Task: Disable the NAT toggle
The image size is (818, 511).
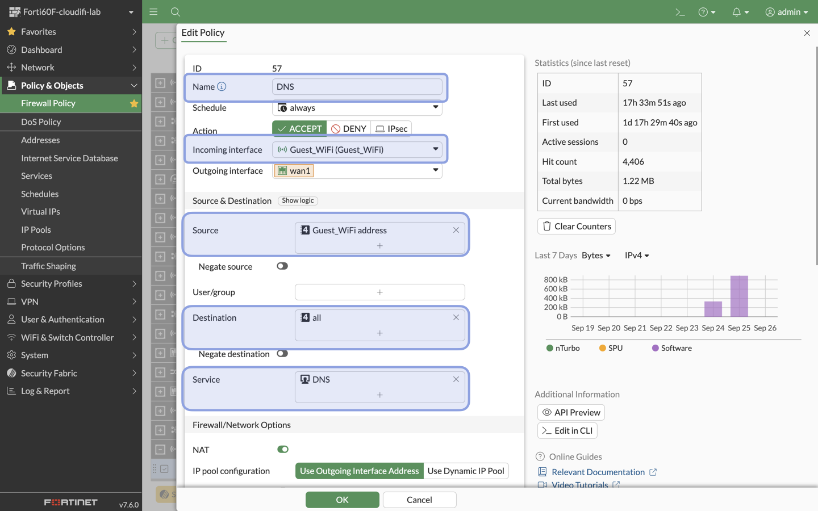Action: (x=282, y=449)
